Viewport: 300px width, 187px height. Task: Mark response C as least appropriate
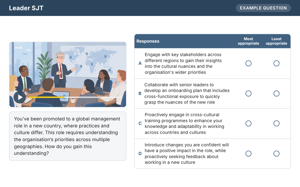click(276, 123)
